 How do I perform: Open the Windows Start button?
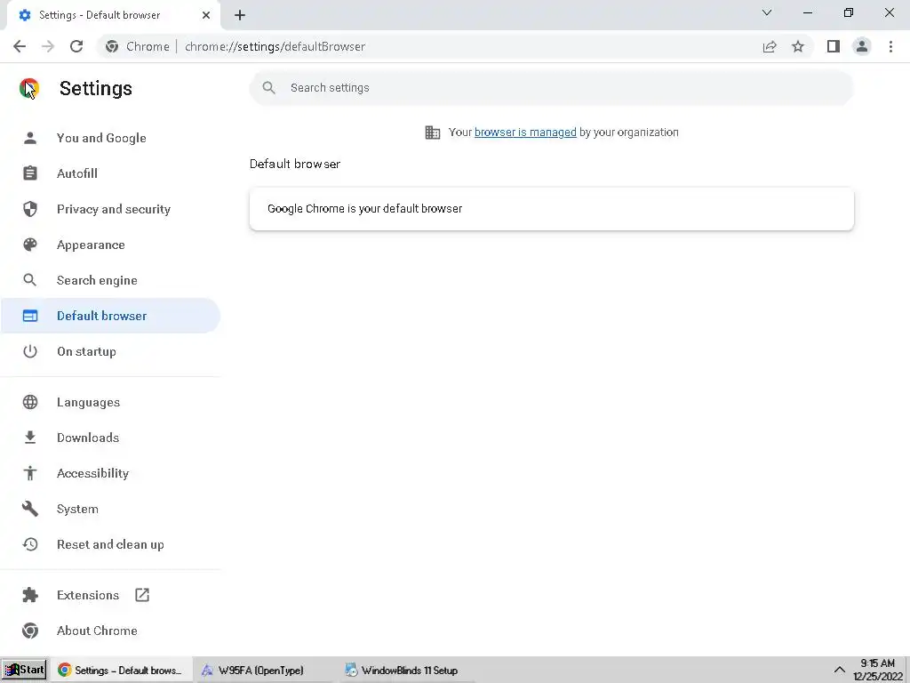click(24, 671)
